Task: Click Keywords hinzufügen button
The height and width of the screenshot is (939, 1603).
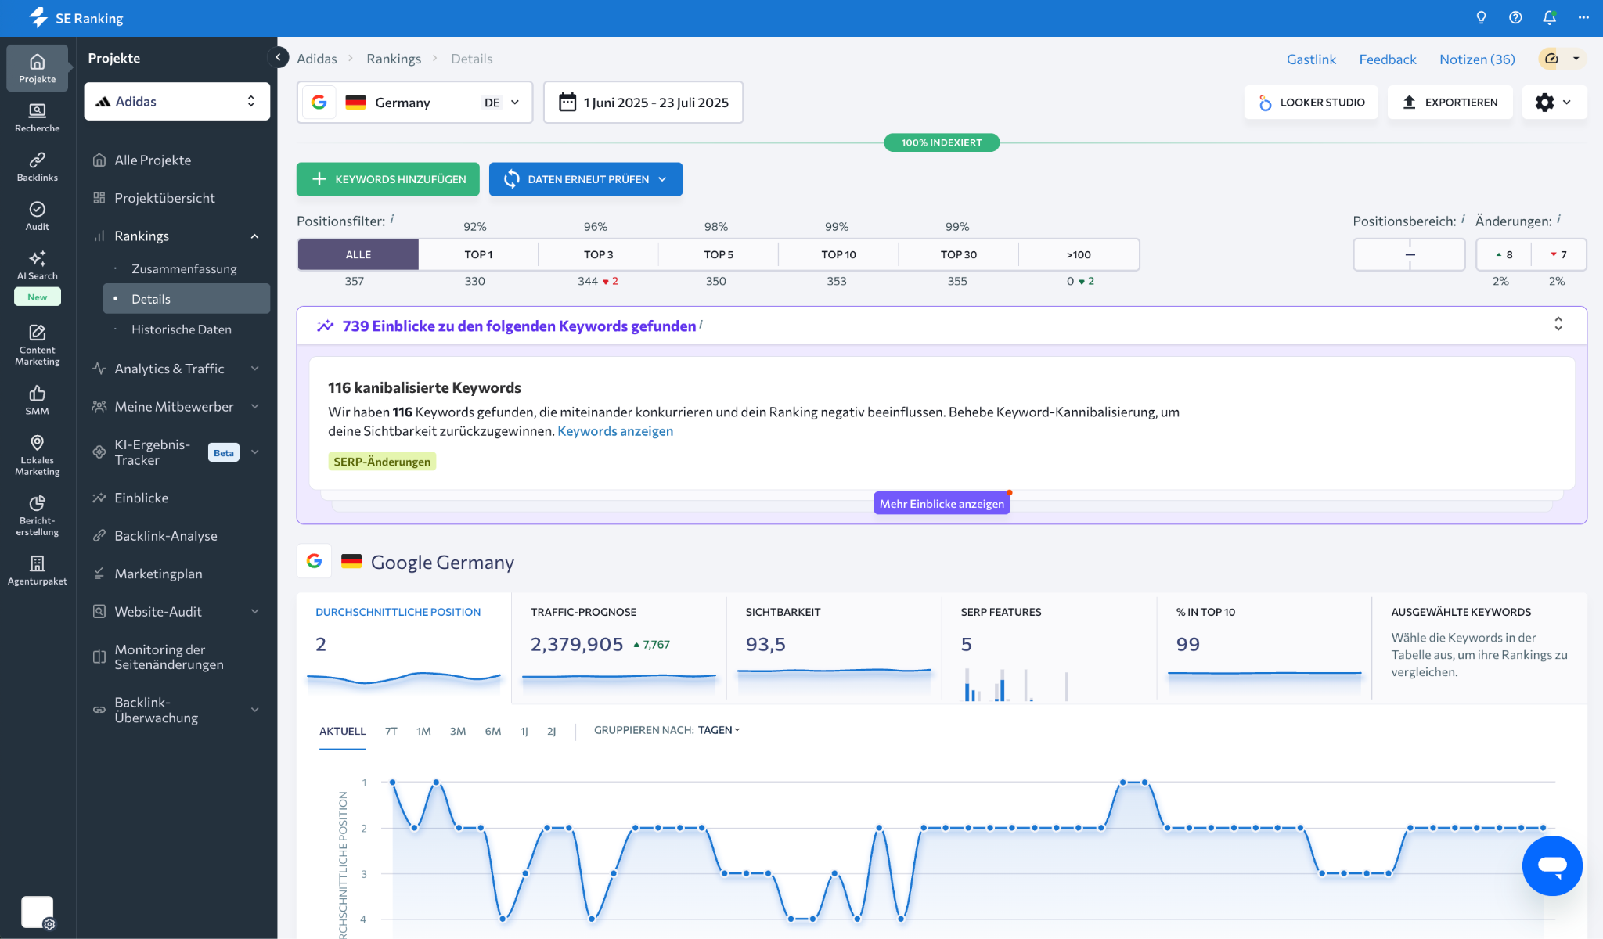Action: 388,179
